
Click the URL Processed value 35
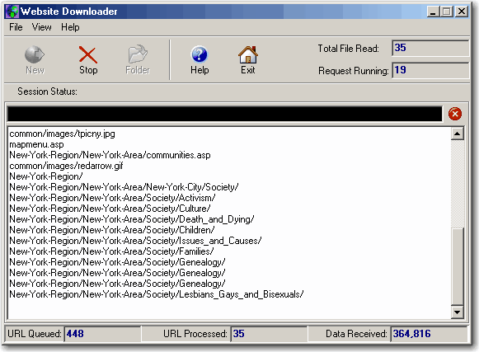click(x=238, y=334)
